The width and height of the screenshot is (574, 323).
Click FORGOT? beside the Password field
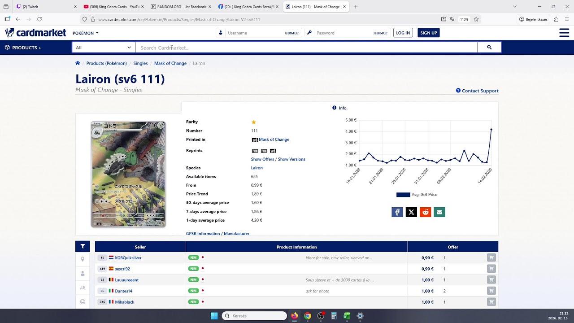click(x=380, y=33)
